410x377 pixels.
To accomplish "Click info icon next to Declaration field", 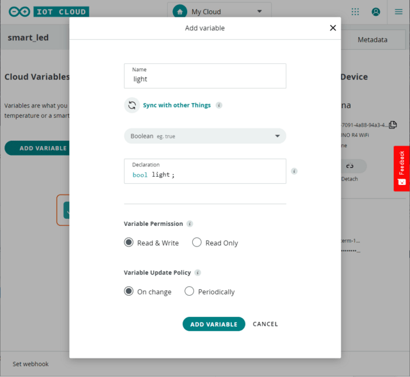I will (x=294, y=172).
